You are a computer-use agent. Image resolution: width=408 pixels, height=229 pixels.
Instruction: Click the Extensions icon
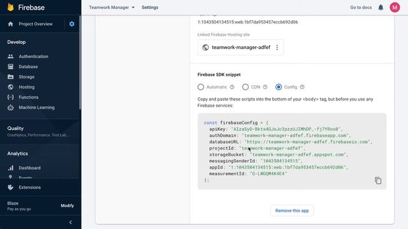point(10,187)
